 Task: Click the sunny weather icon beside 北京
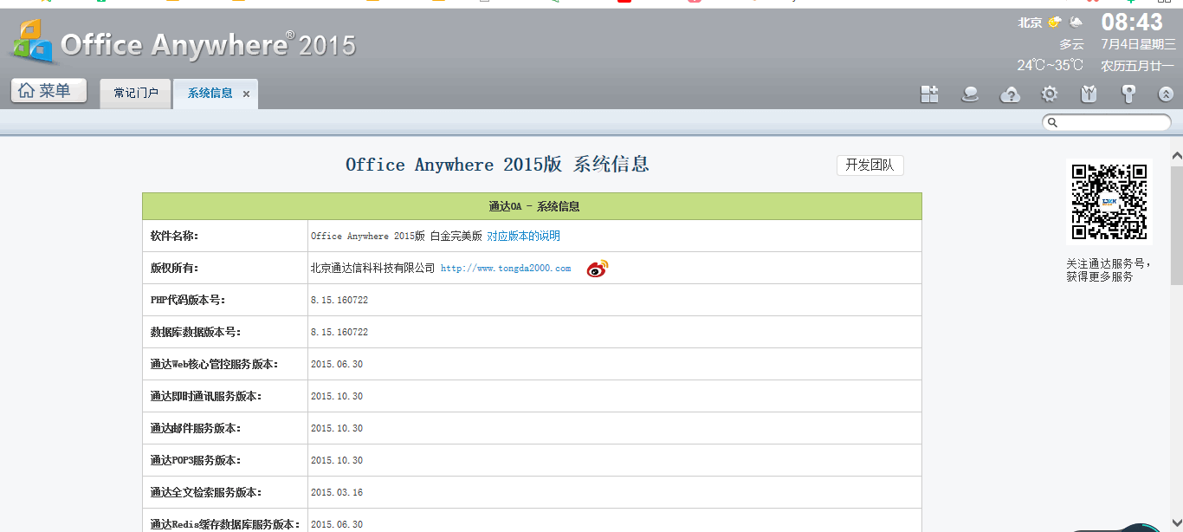coord(1054,23)
